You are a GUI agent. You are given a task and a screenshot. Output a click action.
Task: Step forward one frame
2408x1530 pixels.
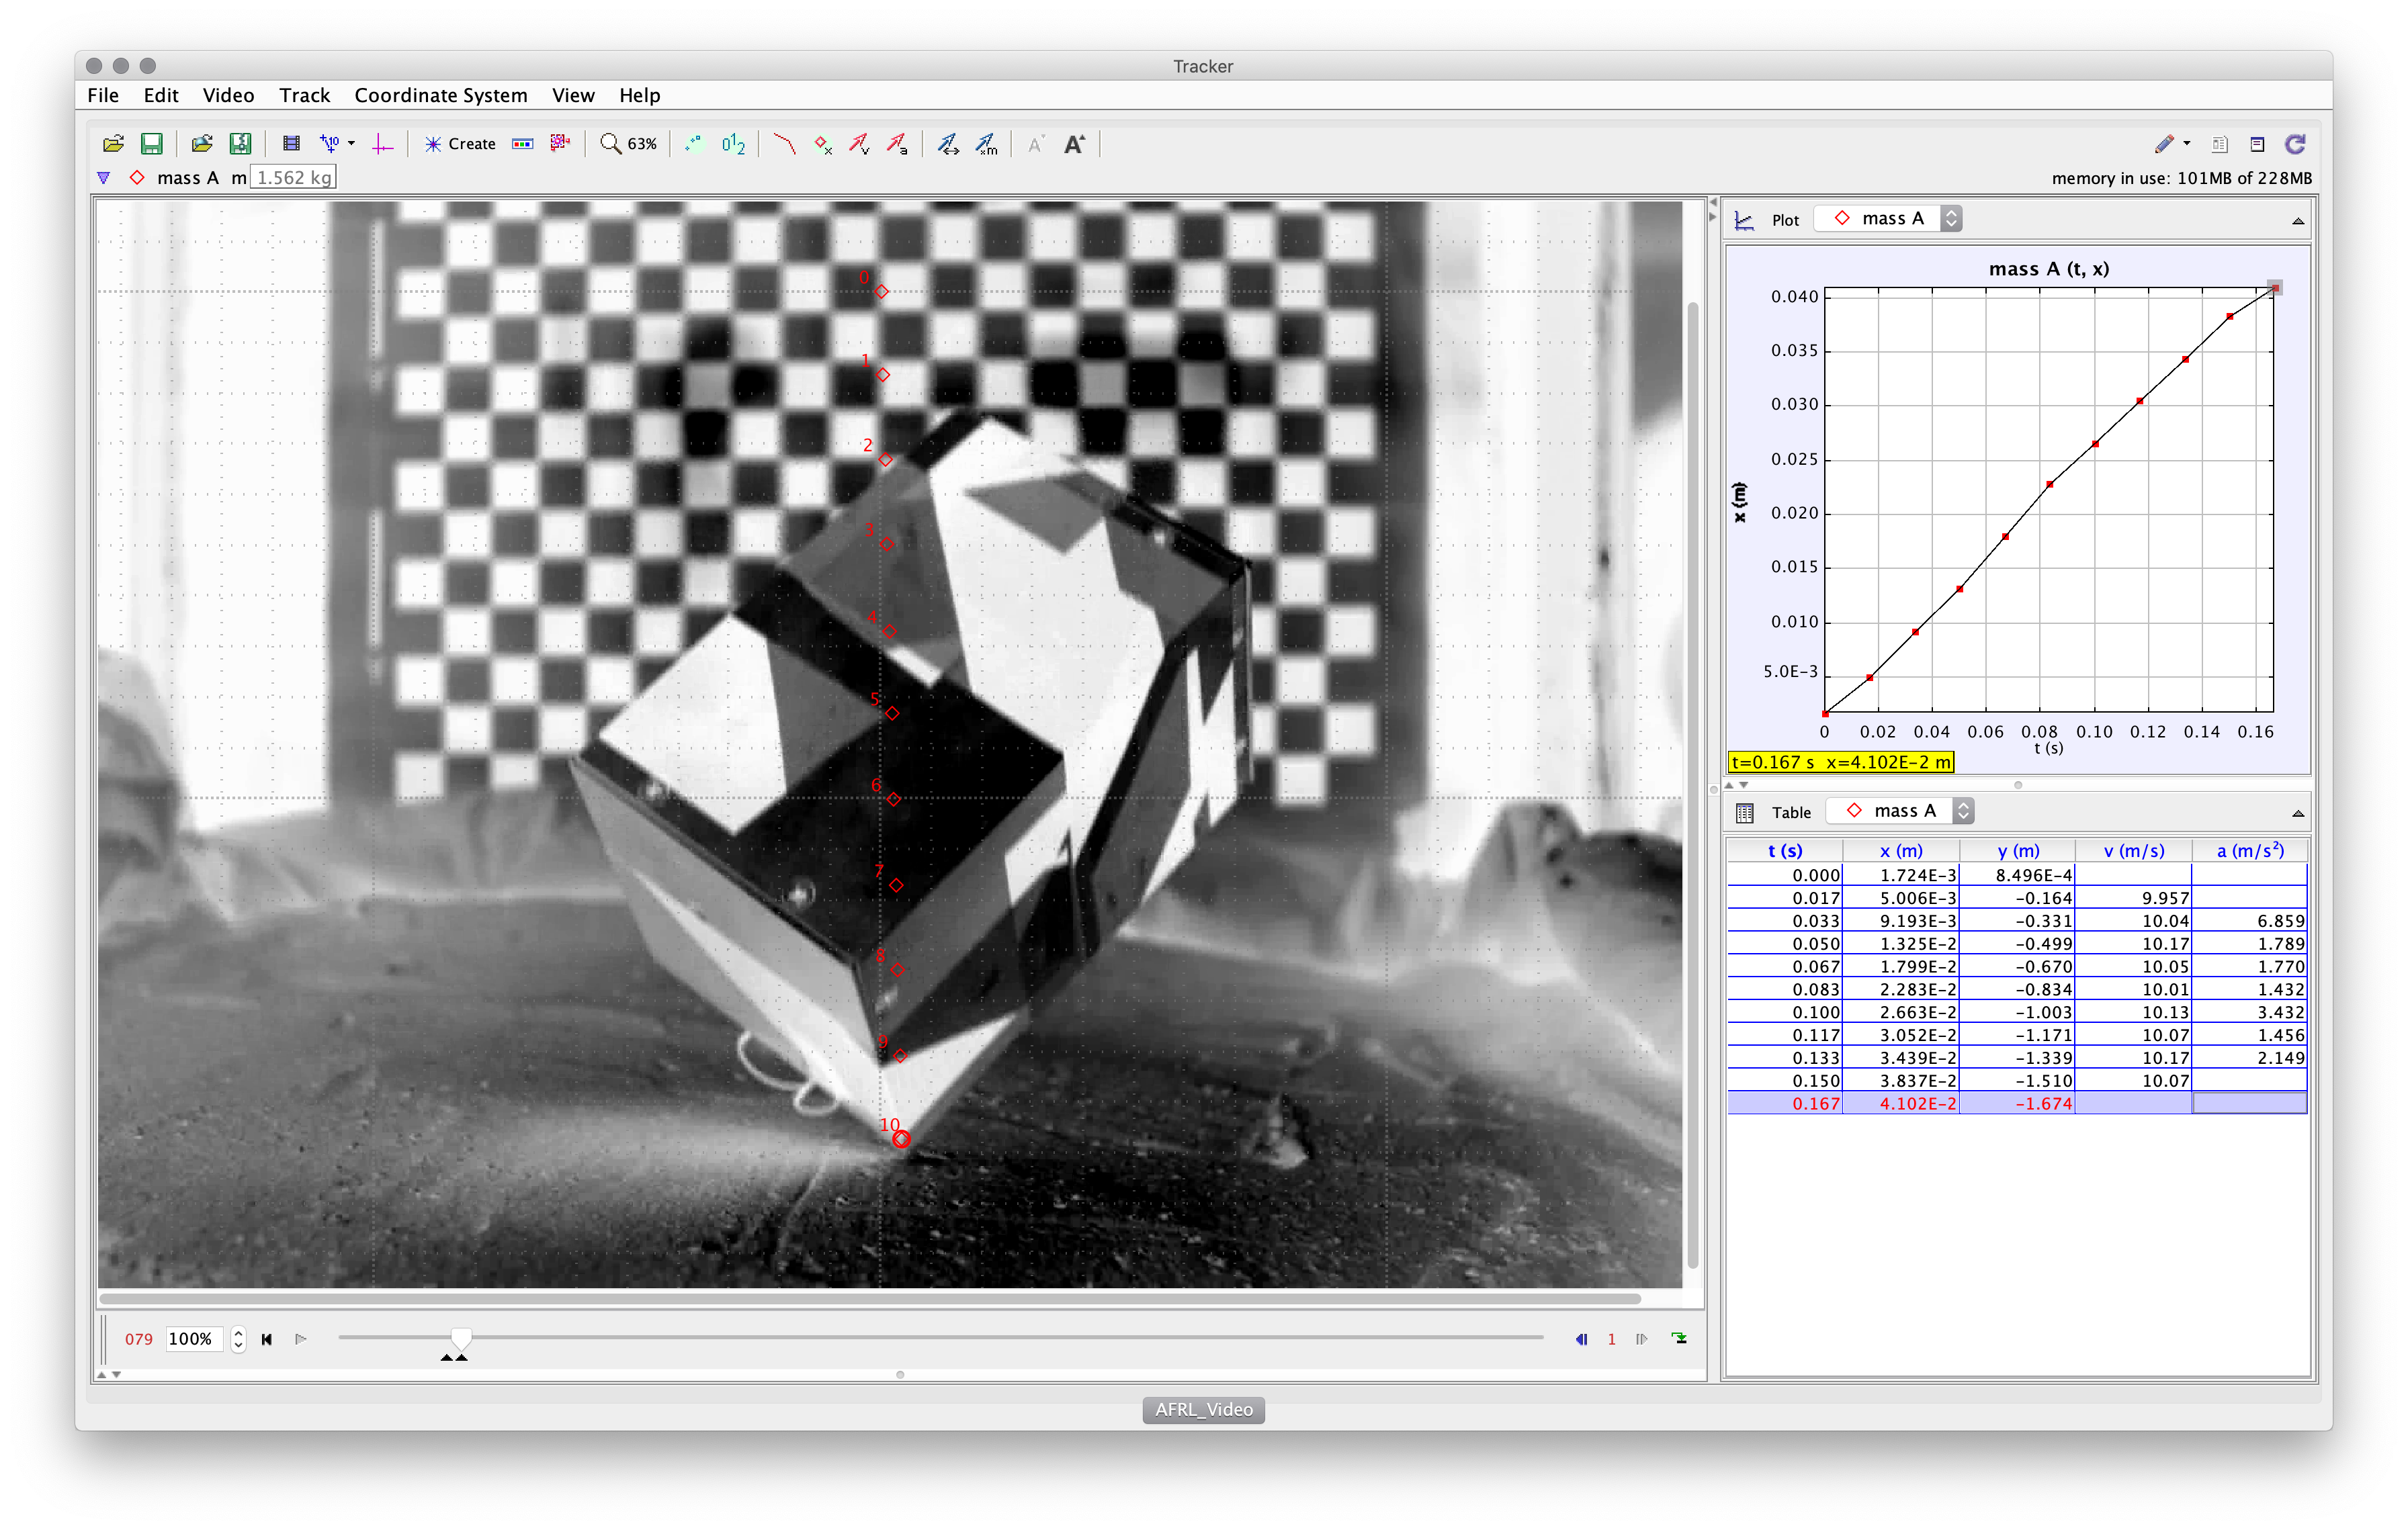(1641, 1339)
